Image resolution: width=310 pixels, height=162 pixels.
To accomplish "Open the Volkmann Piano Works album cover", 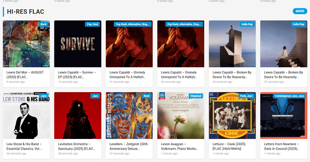I will point(181,116).
